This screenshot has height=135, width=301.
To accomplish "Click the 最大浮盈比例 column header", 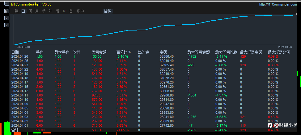I will (x=279, y=52).
